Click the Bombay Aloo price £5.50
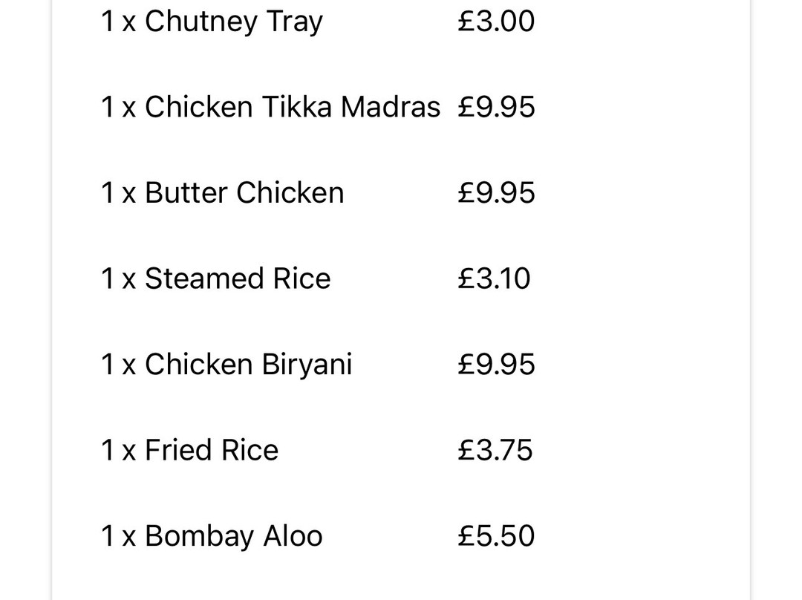 pos(496,535)
